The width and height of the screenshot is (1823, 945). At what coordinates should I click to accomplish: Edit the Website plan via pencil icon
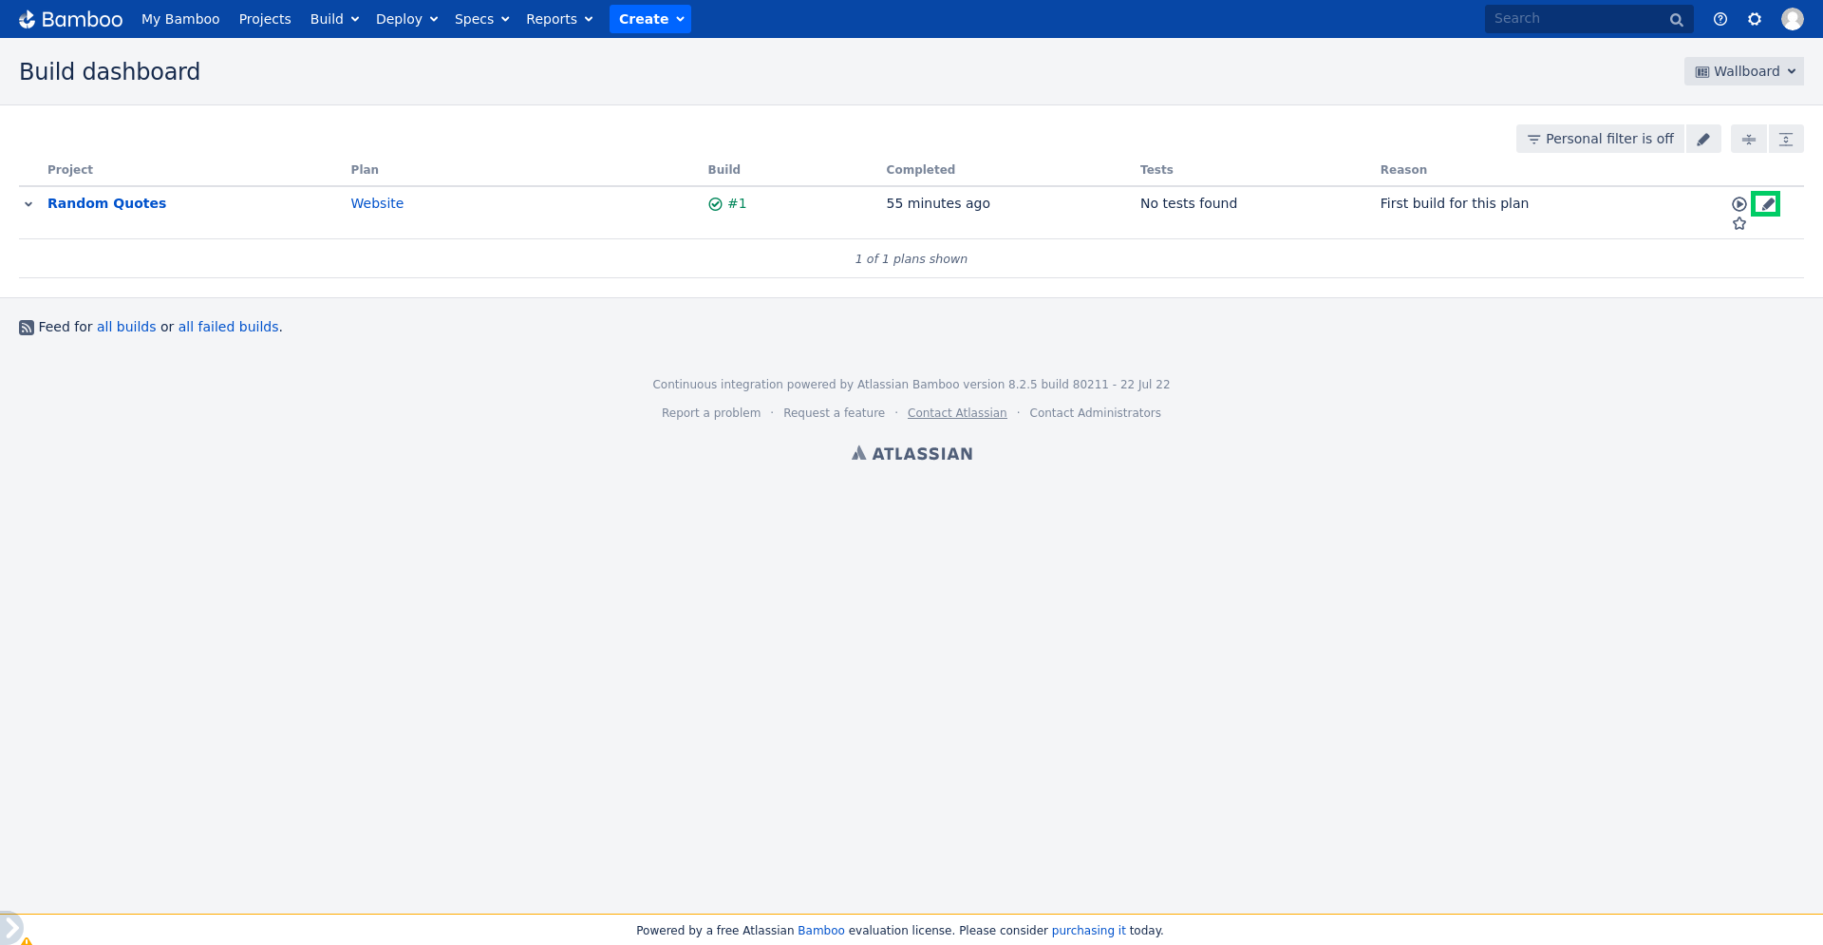tap(1766, 204)
